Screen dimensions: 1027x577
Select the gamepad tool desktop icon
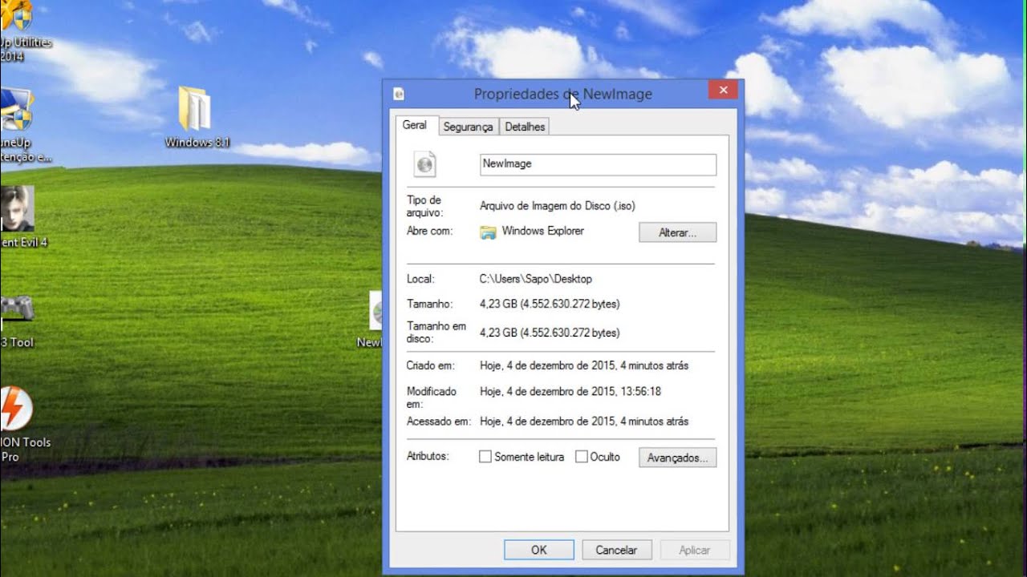click(16, 309)
